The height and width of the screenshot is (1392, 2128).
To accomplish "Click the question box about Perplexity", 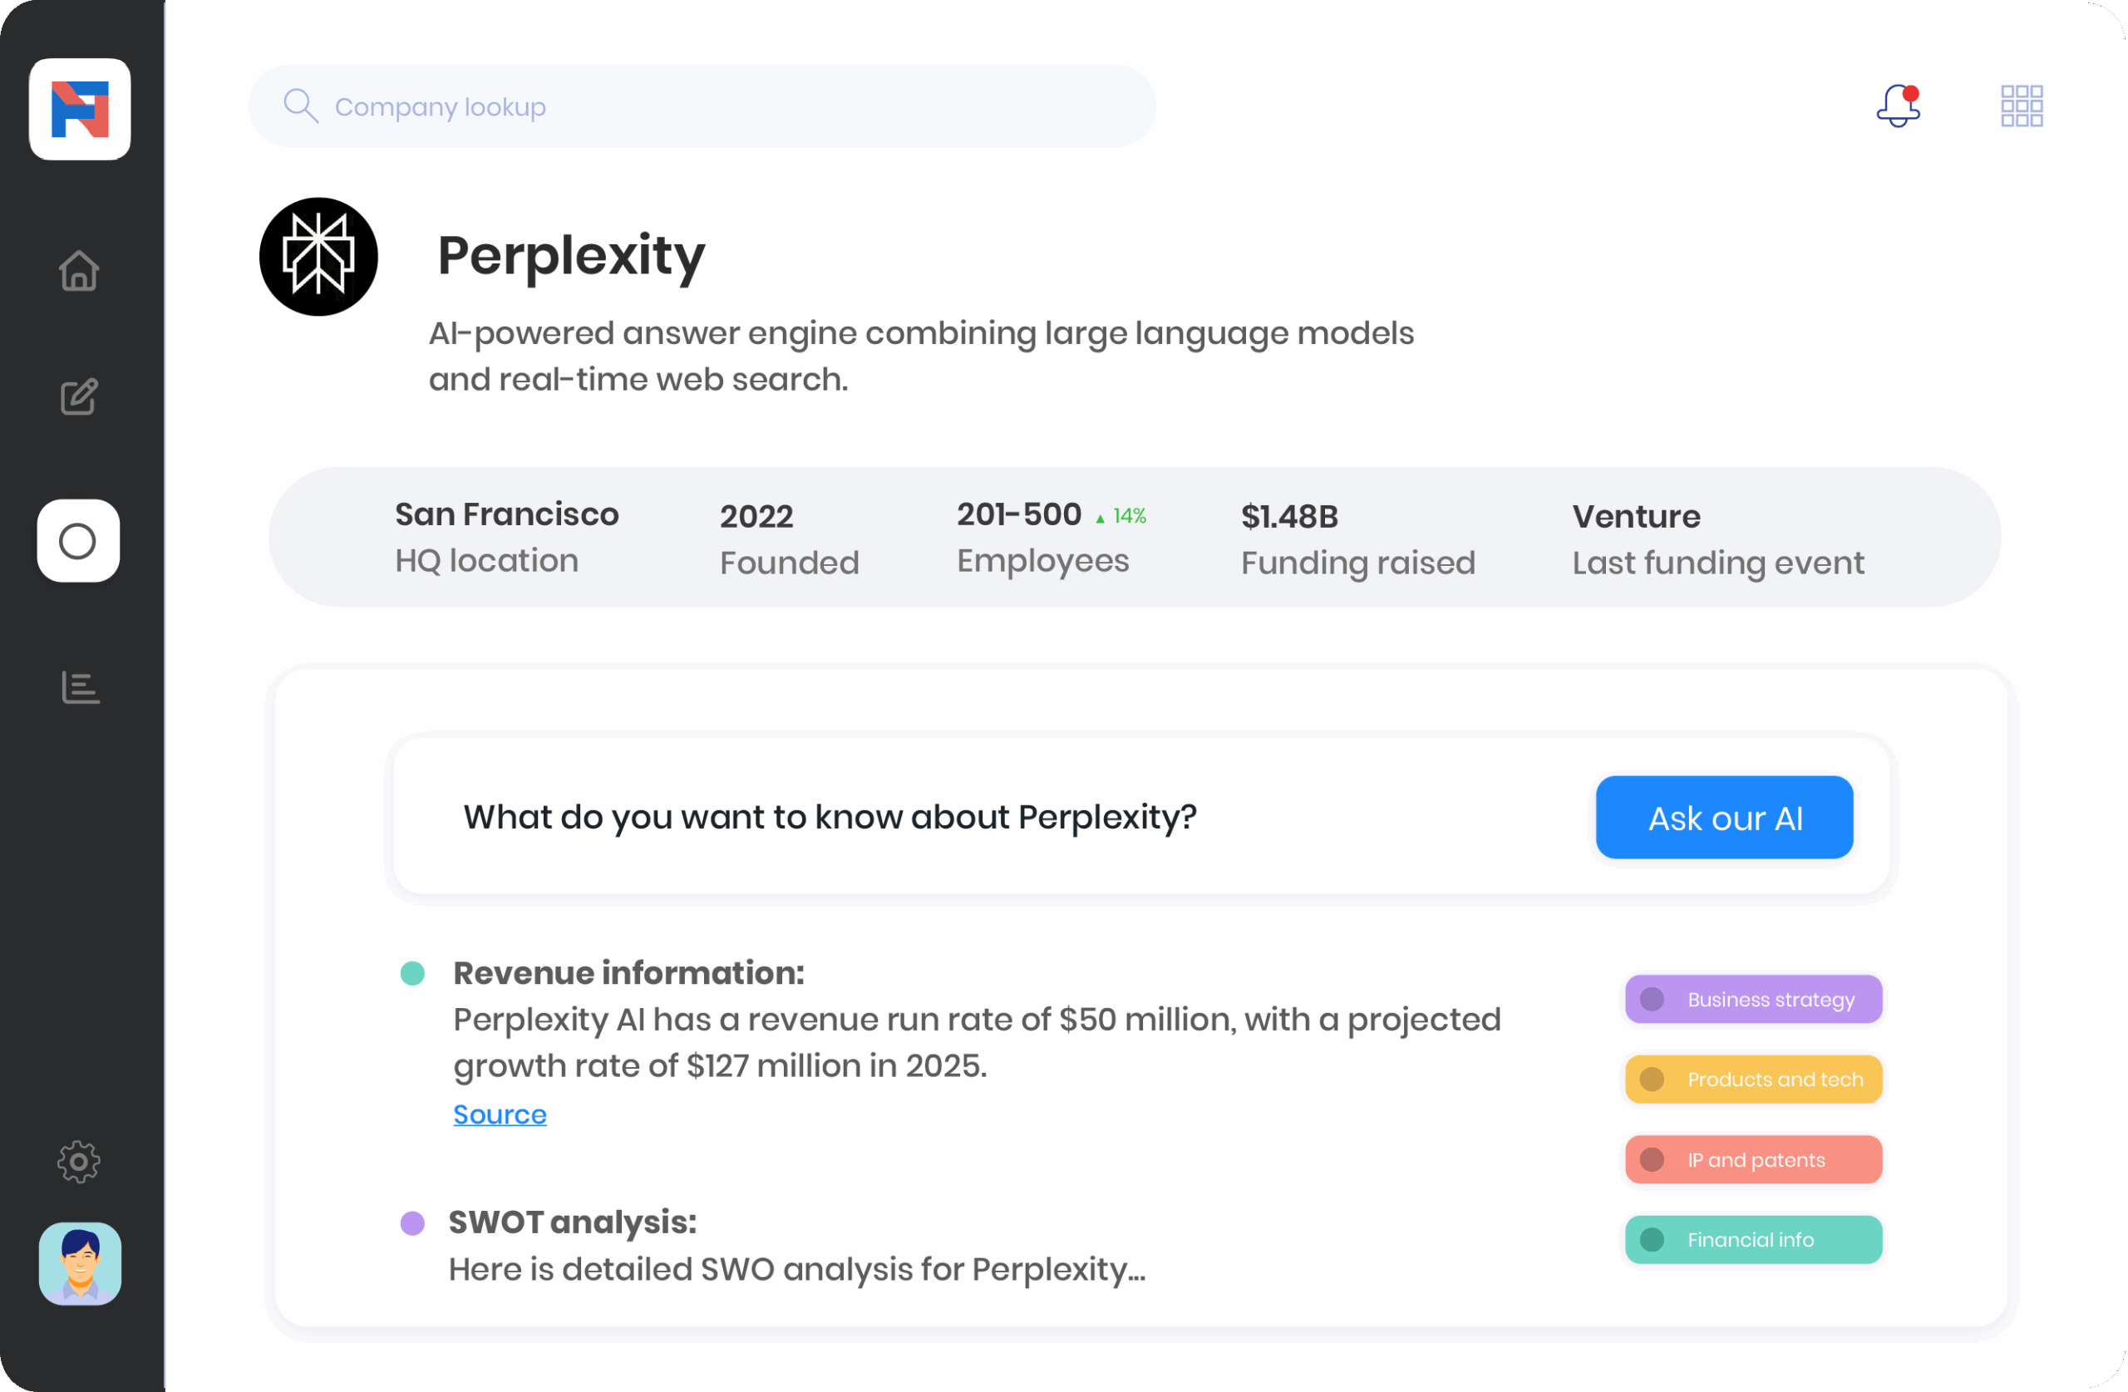I will pyautogui.click(x=983, y=817).
